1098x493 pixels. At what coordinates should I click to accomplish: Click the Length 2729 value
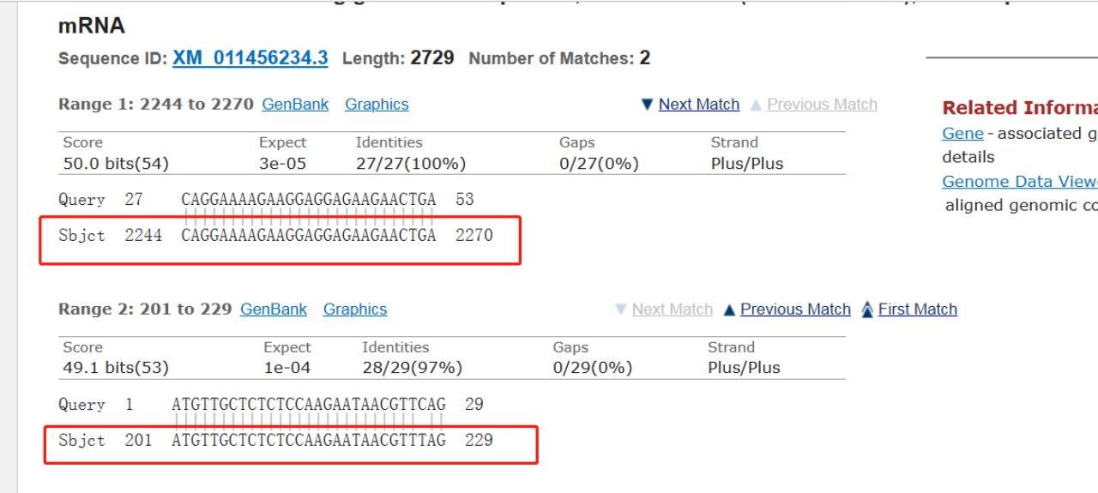pos(432,58)
